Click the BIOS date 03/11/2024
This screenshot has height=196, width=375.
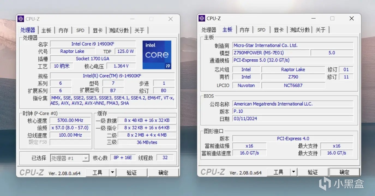[x=293, y=119]
